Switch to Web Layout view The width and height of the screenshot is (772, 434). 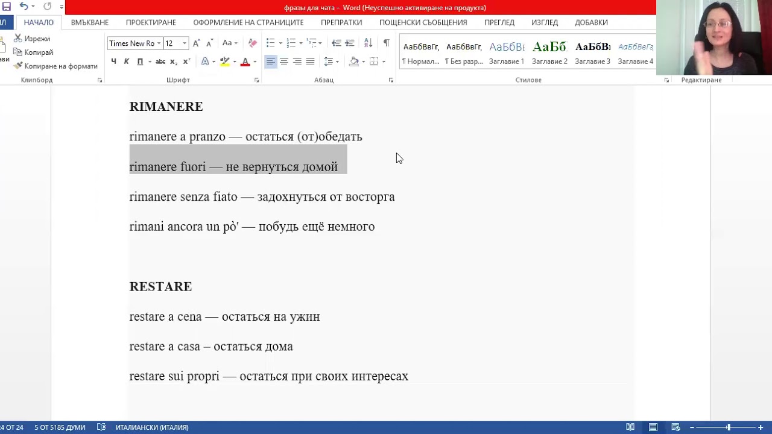pos(676,427)
